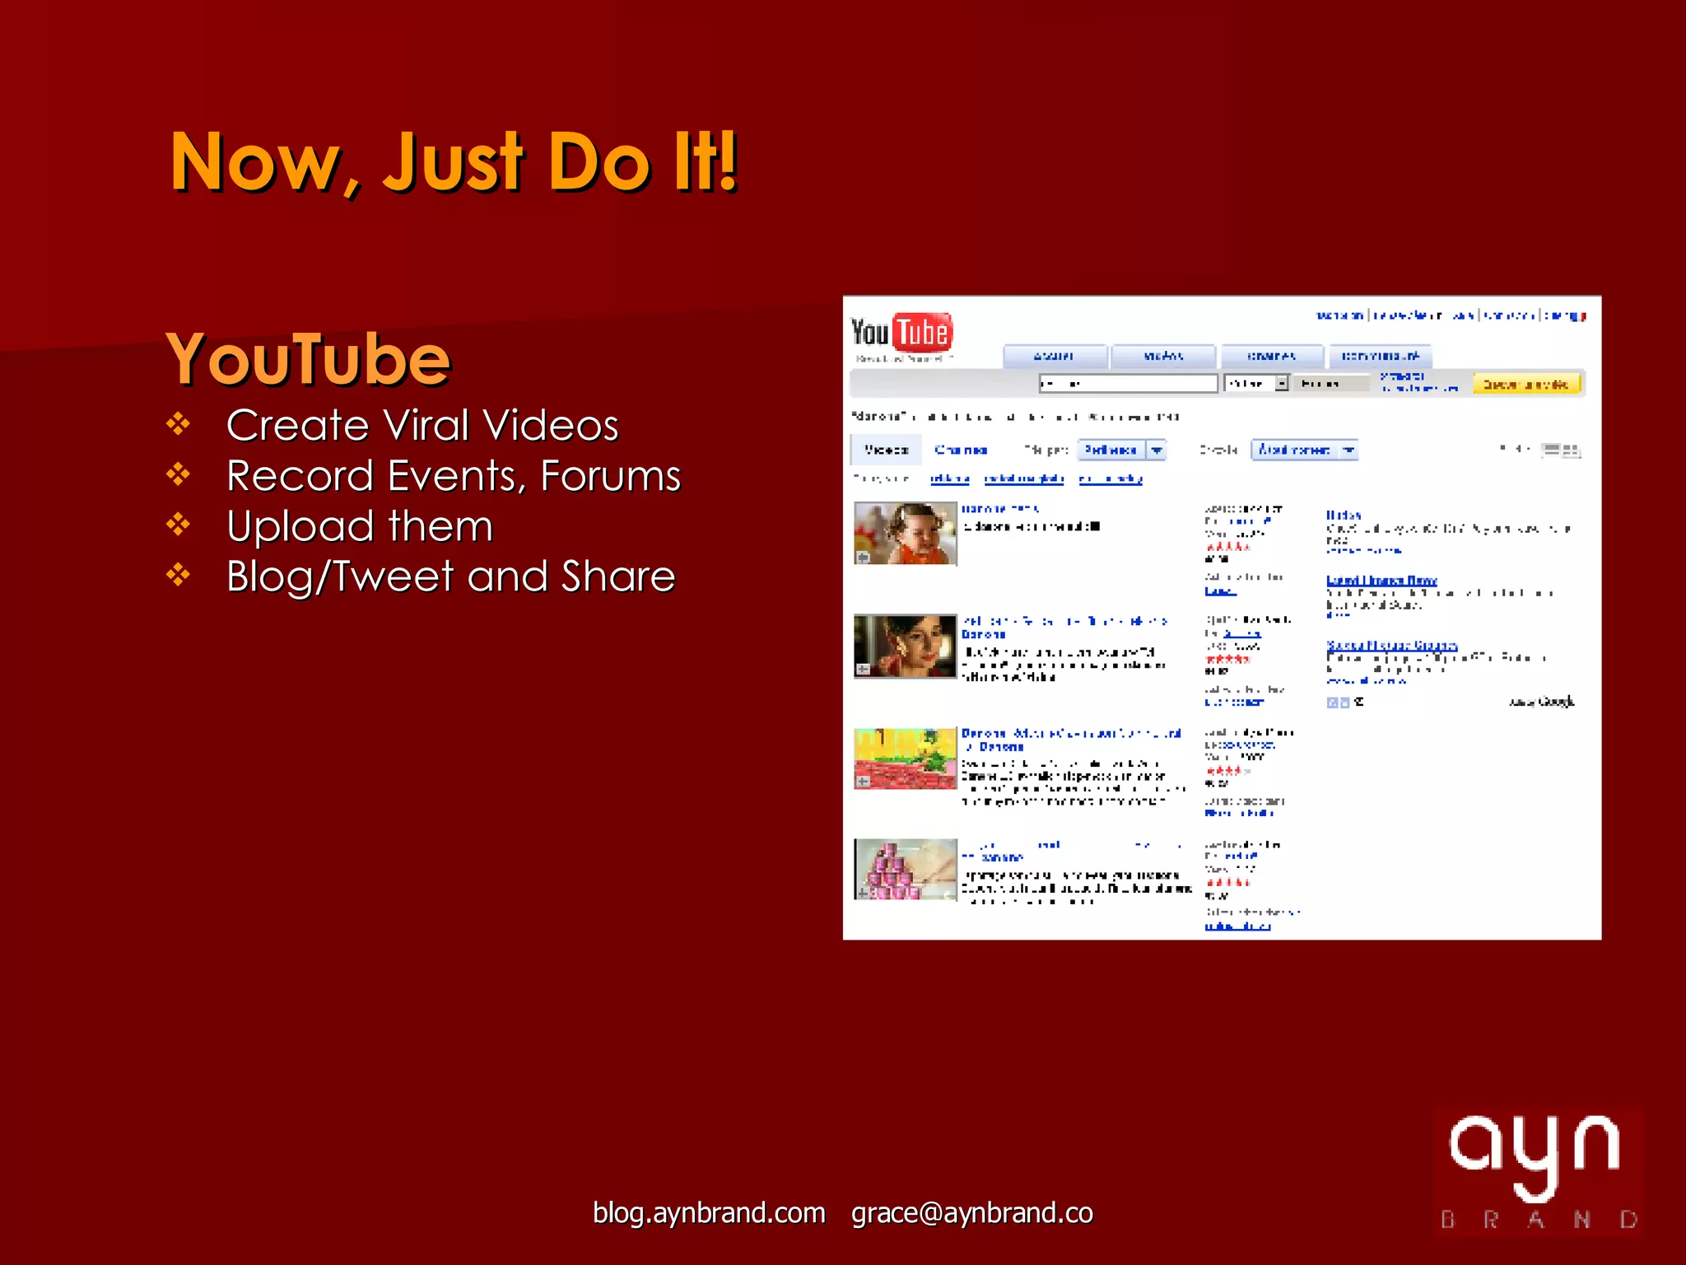Click the orange YouTube heading
Screen dimensions: 1686x1265
tap(309, 358)
